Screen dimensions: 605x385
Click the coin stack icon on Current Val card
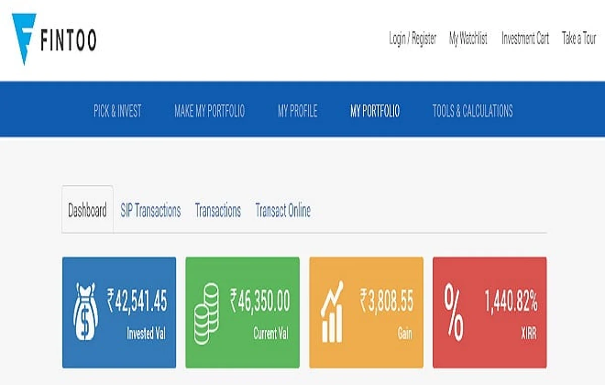[x=207, y=313]
